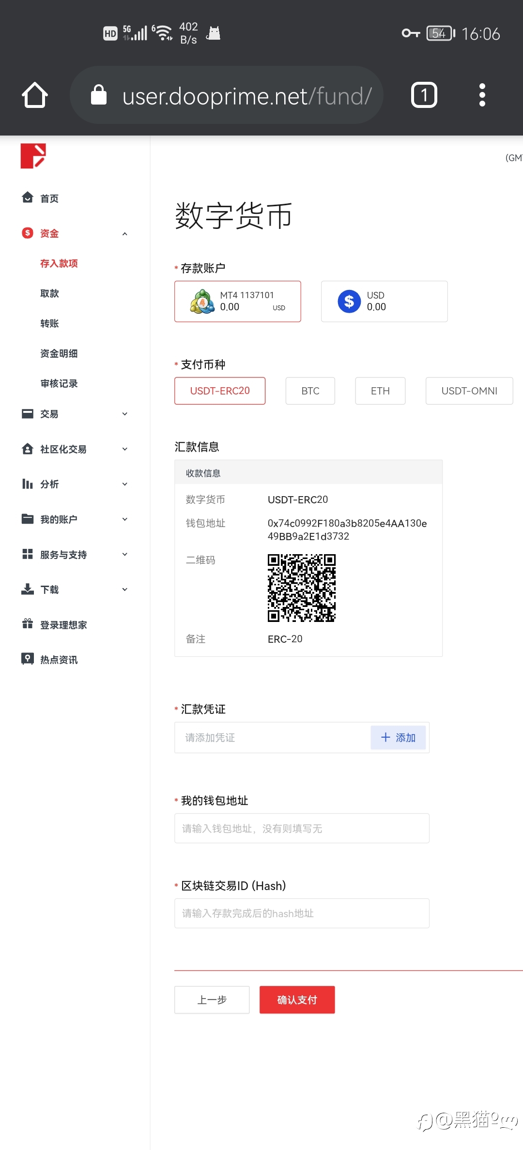Image resolution: width=523 pixels, height=1150 pixels.
Task: Click the 登录理想家 gift icon
Action: (28, 624)
